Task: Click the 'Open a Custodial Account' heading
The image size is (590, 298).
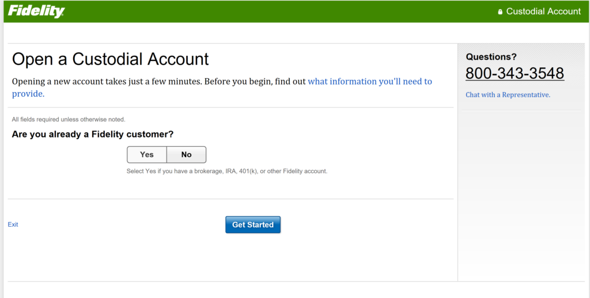Action: tap(110, 59)
